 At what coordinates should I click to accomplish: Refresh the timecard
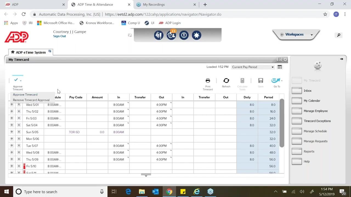[226, 80]
